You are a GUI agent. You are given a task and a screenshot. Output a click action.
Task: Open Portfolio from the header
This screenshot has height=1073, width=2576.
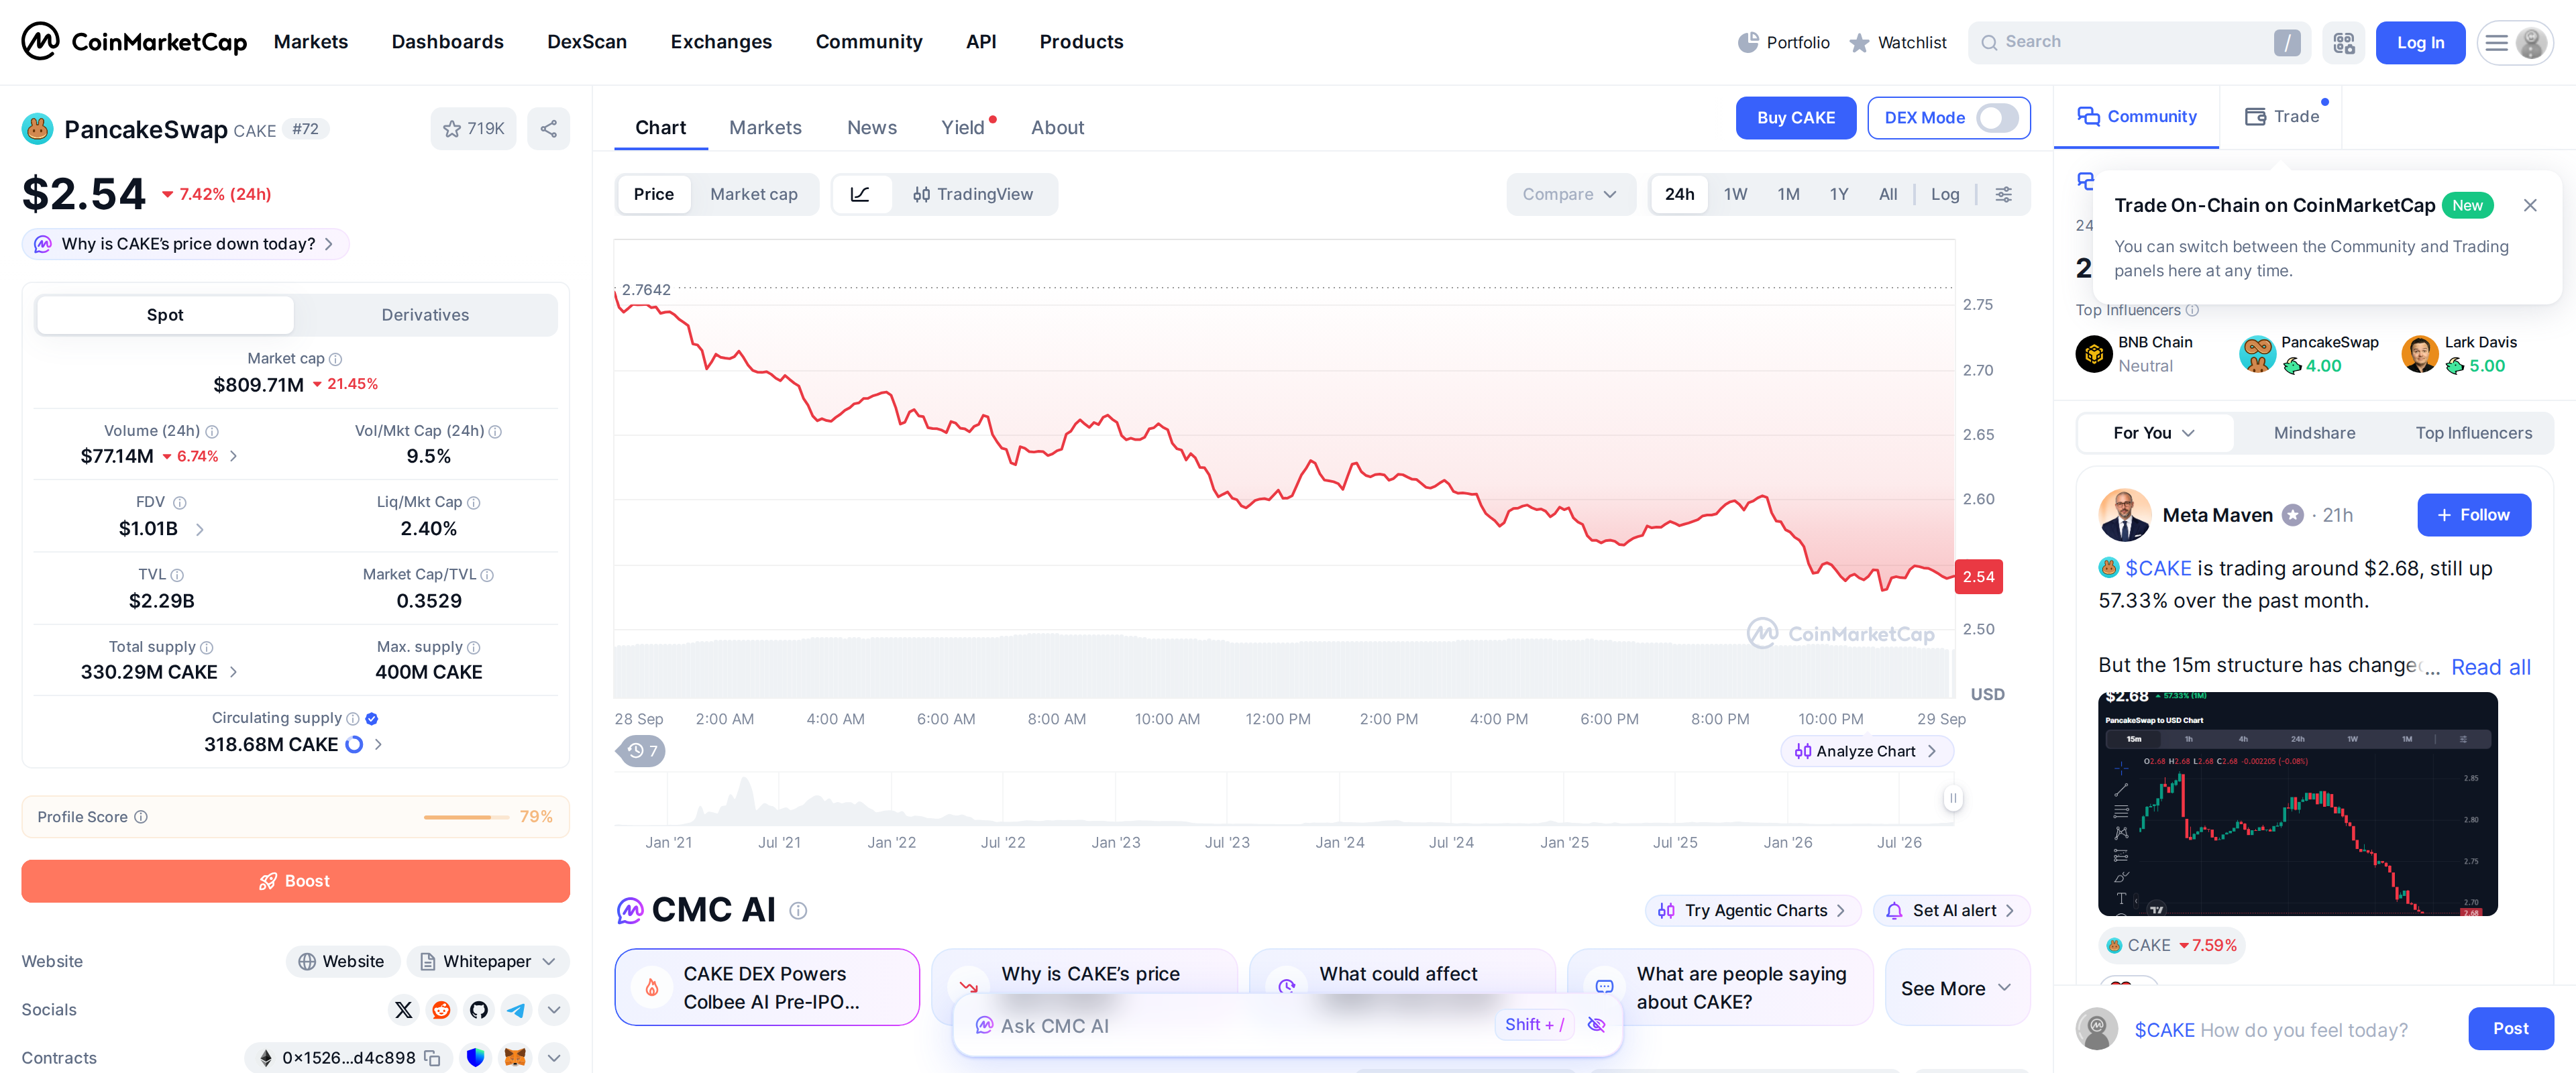pyautogui.click(x=1783, y=42)
